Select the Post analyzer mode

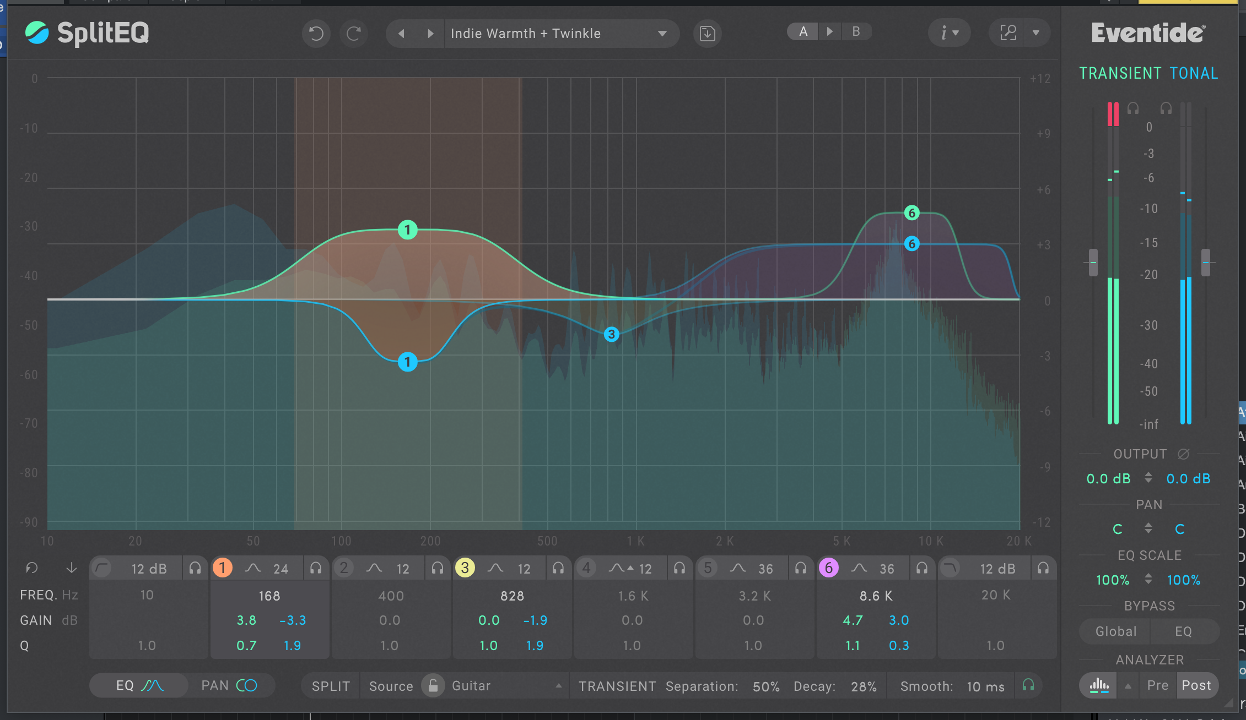coord(1196,685)
